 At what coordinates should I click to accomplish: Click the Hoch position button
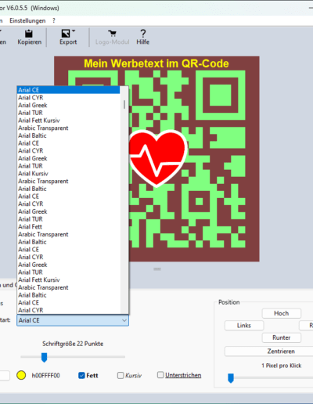(282, 313)
